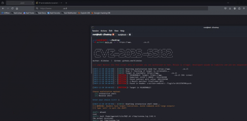This screenshot has height=121, width=247.
Task: Open the account profile icon
Action: coord(235,8)
